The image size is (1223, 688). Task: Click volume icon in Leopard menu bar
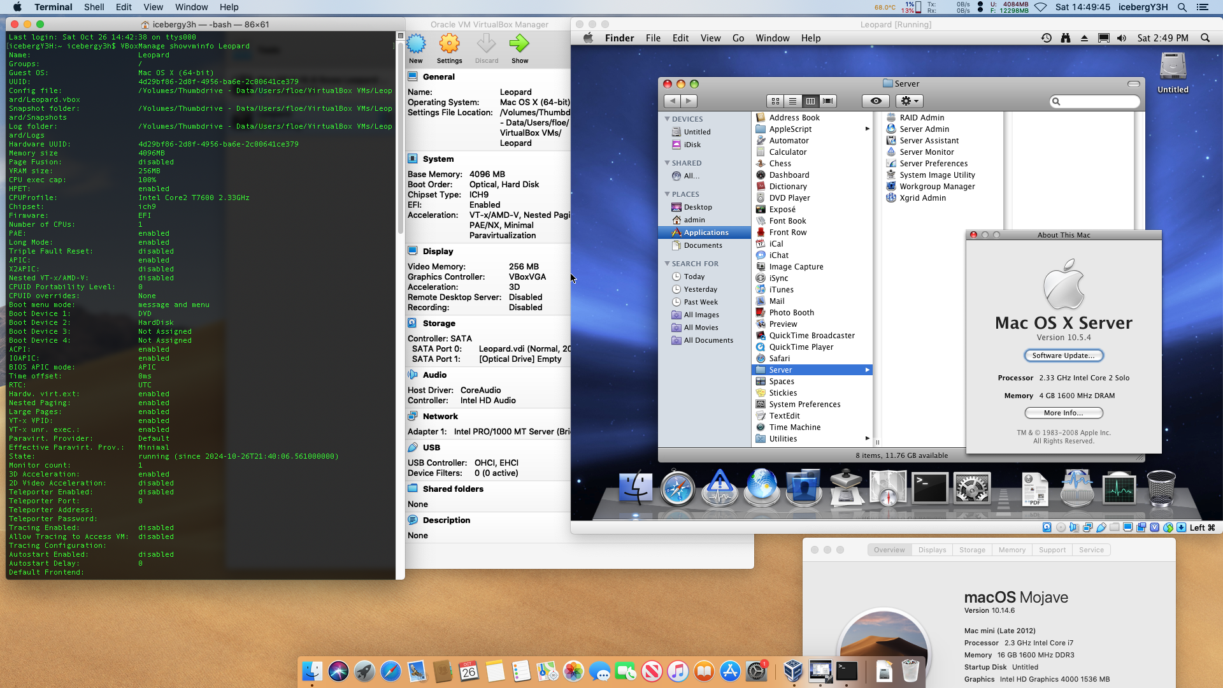pos(1122,38)
